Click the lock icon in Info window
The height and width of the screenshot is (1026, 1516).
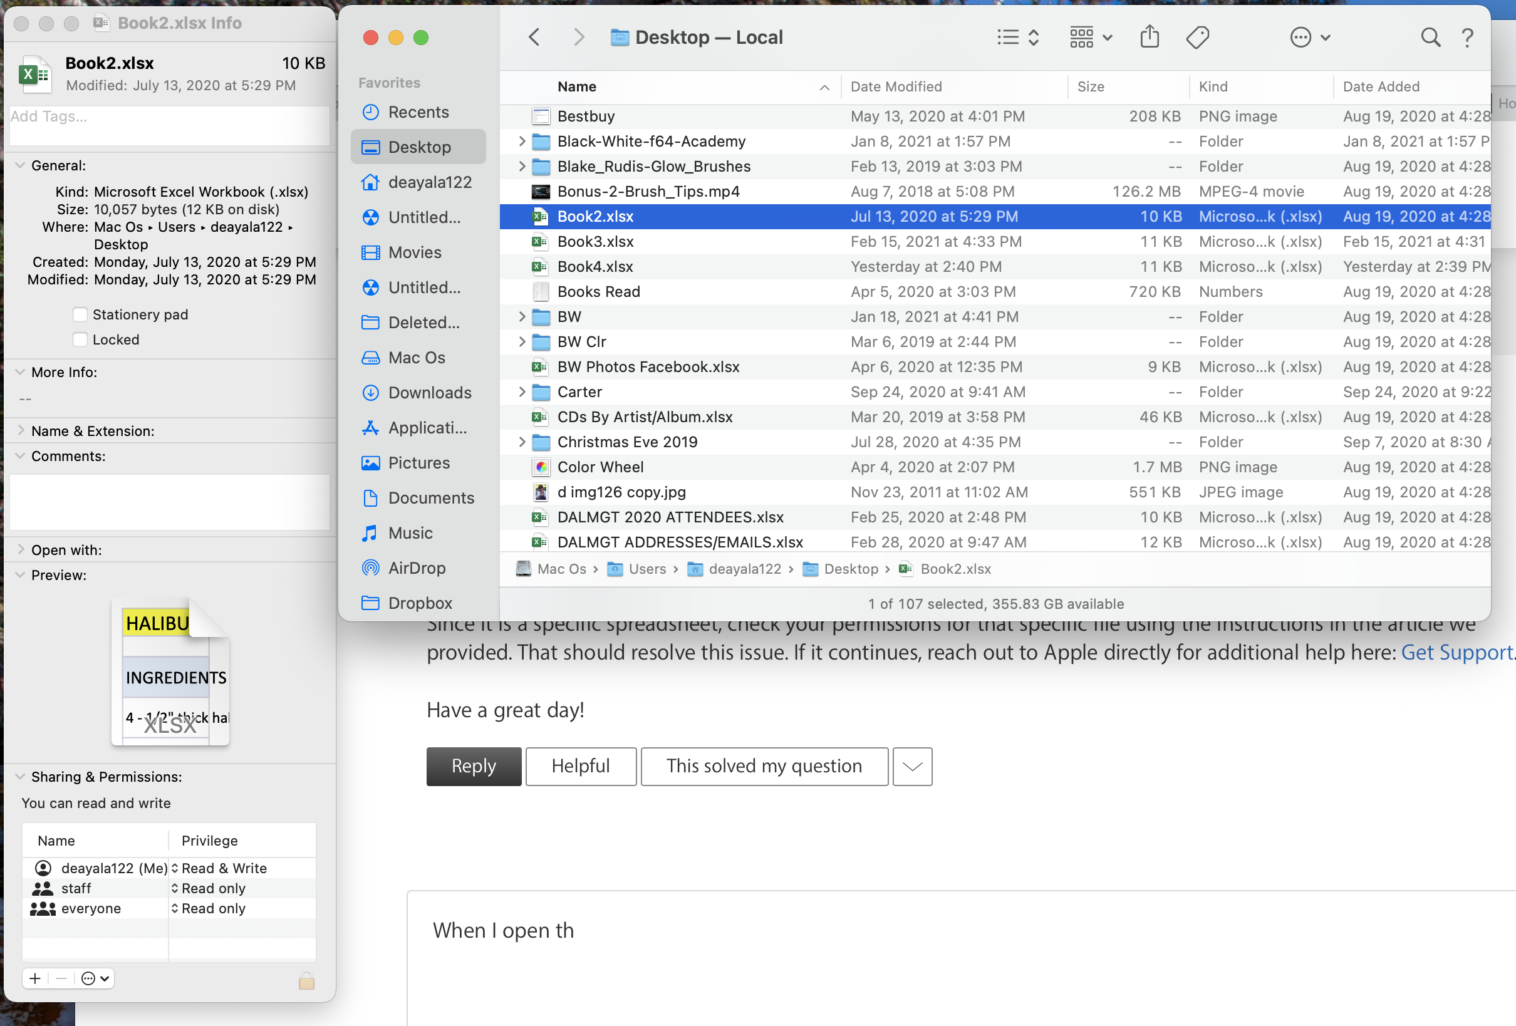pos(306,980)
